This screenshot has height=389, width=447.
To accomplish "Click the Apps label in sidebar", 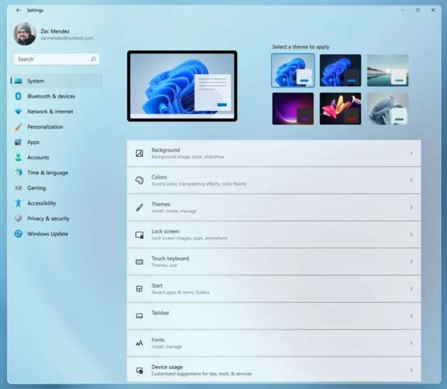I will point(34,142).
